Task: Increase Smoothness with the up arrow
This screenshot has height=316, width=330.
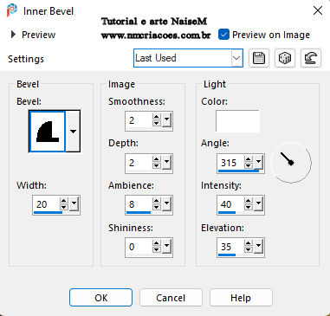Action: coord(157,117)
